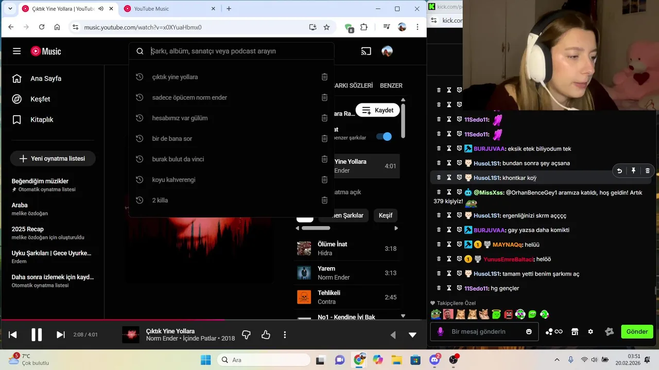Skip to the previous track
Viewport: 659px width, 370px height.
click(x=13, y=335)
